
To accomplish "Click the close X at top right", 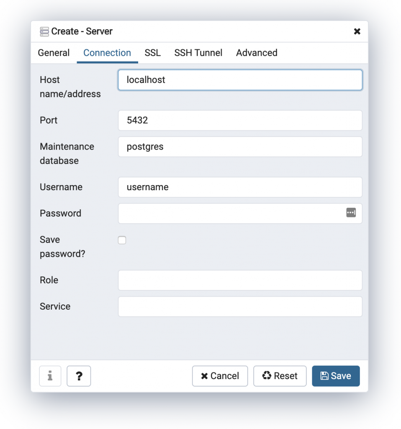I will (357, 31).
